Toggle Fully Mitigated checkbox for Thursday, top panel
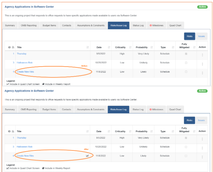213x172 pixels. click(x=186, y=54)
